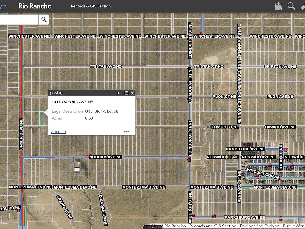
Task: Select the highlighted cyan parcel on map
Action: (42, 118)
